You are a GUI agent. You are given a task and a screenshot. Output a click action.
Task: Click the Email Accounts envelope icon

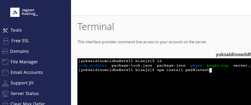point(5,73)
